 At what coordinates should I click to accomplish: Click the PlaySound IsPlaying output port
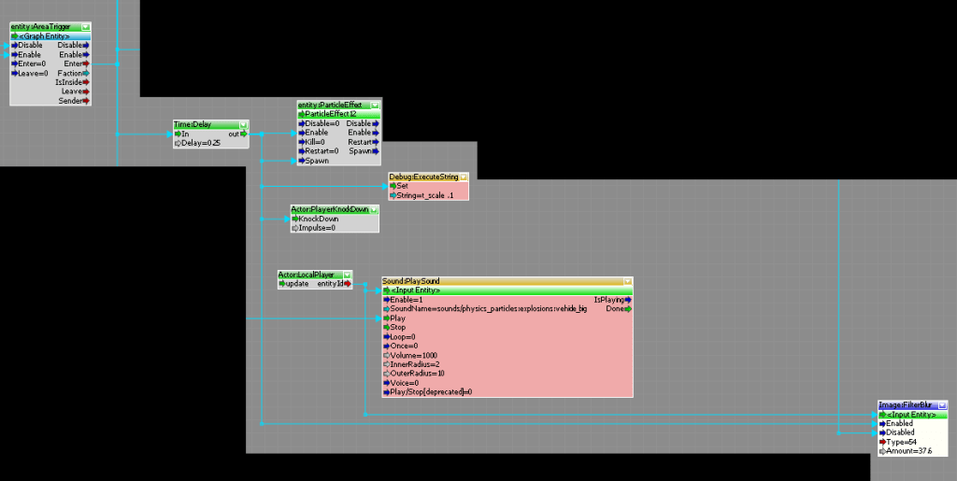coord(629,299)
